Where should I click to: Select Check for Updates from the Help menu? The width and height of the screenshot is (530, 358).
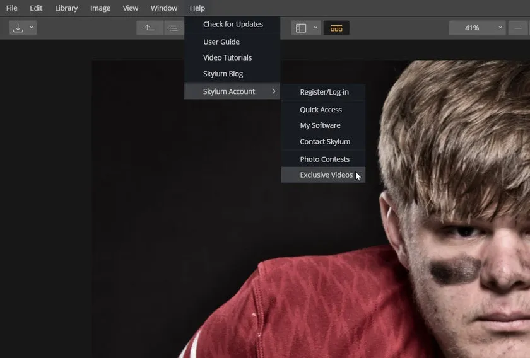[x=233, y=25]
